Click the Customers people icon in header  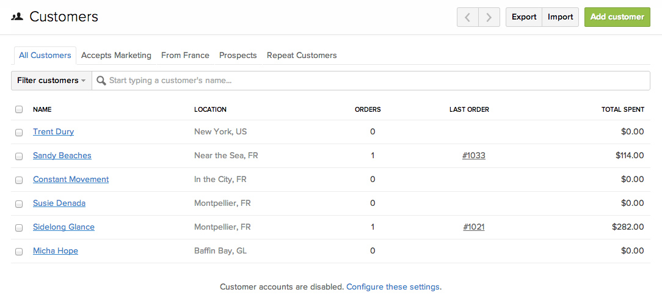click(17, 17)
